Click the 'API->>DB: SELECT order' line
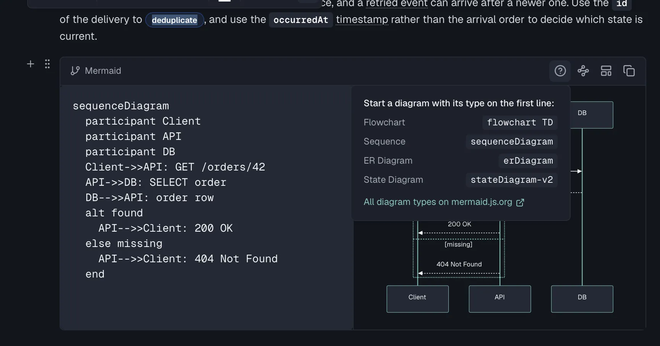 [x=156, y=182]
